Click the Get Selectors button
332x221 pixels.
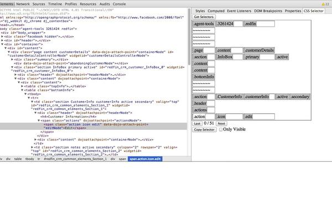(204, 17)
